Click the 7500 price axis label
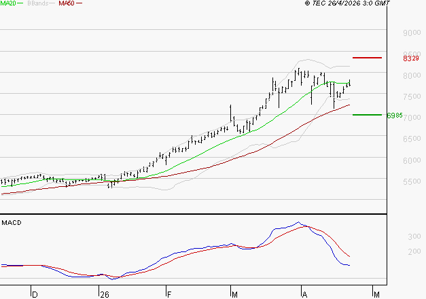Screen dimensions: 426x299 point(412,96)
